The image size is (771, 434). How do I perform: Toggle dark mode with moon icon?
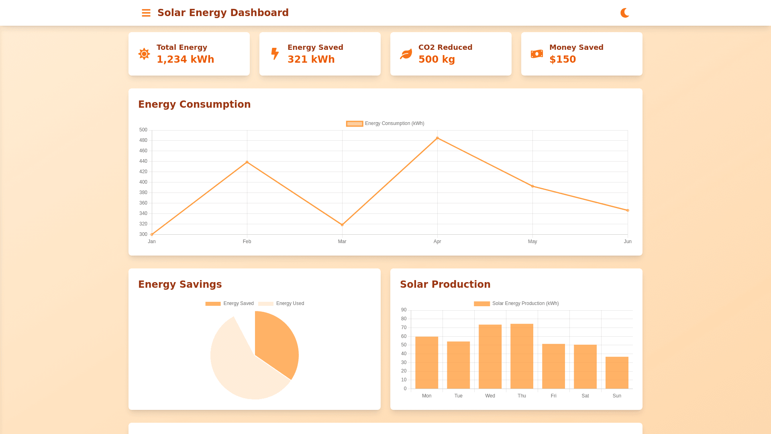tap(624, 13)
